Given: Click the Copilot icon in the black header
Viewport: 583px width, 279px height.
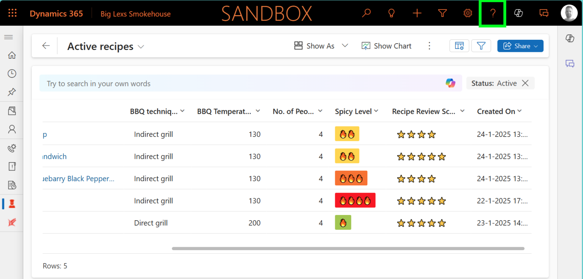Looking at the screenshot, I should [518, 13].
